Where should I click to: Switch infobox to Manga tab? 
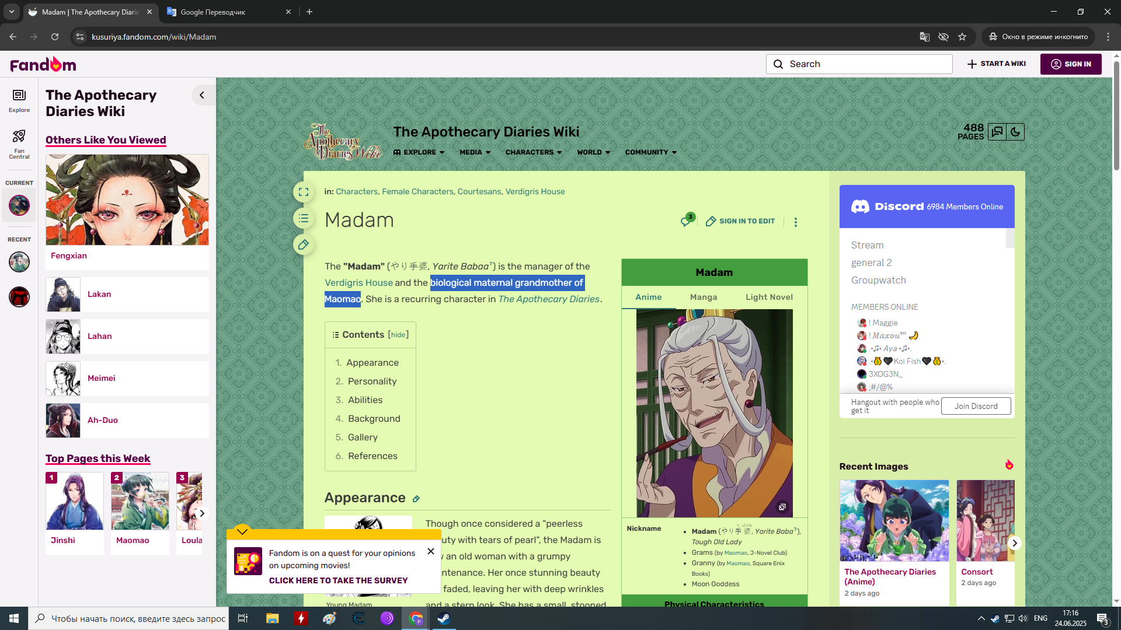(703, 297)
